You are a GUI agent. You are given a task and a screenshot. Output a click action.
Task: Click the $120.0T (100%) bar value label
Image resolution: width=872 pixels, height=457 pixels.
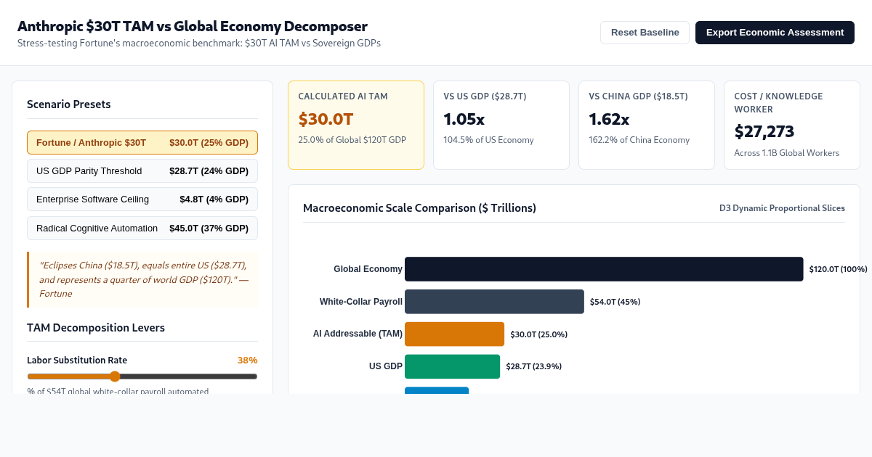[x=838, y=269]
